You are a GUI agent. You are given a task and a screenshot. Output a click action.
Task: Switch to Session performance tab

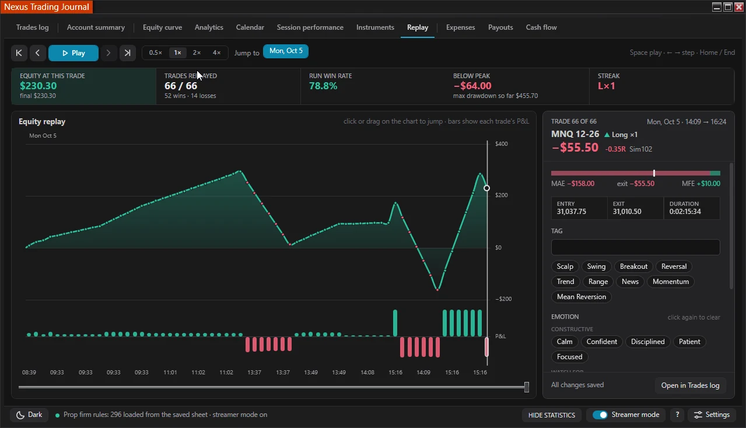tap(310, 27)
